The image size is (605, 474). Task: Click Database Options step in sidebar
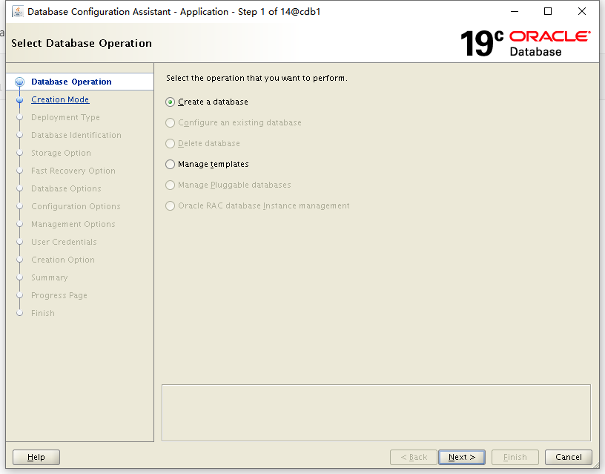click(66, 188)
